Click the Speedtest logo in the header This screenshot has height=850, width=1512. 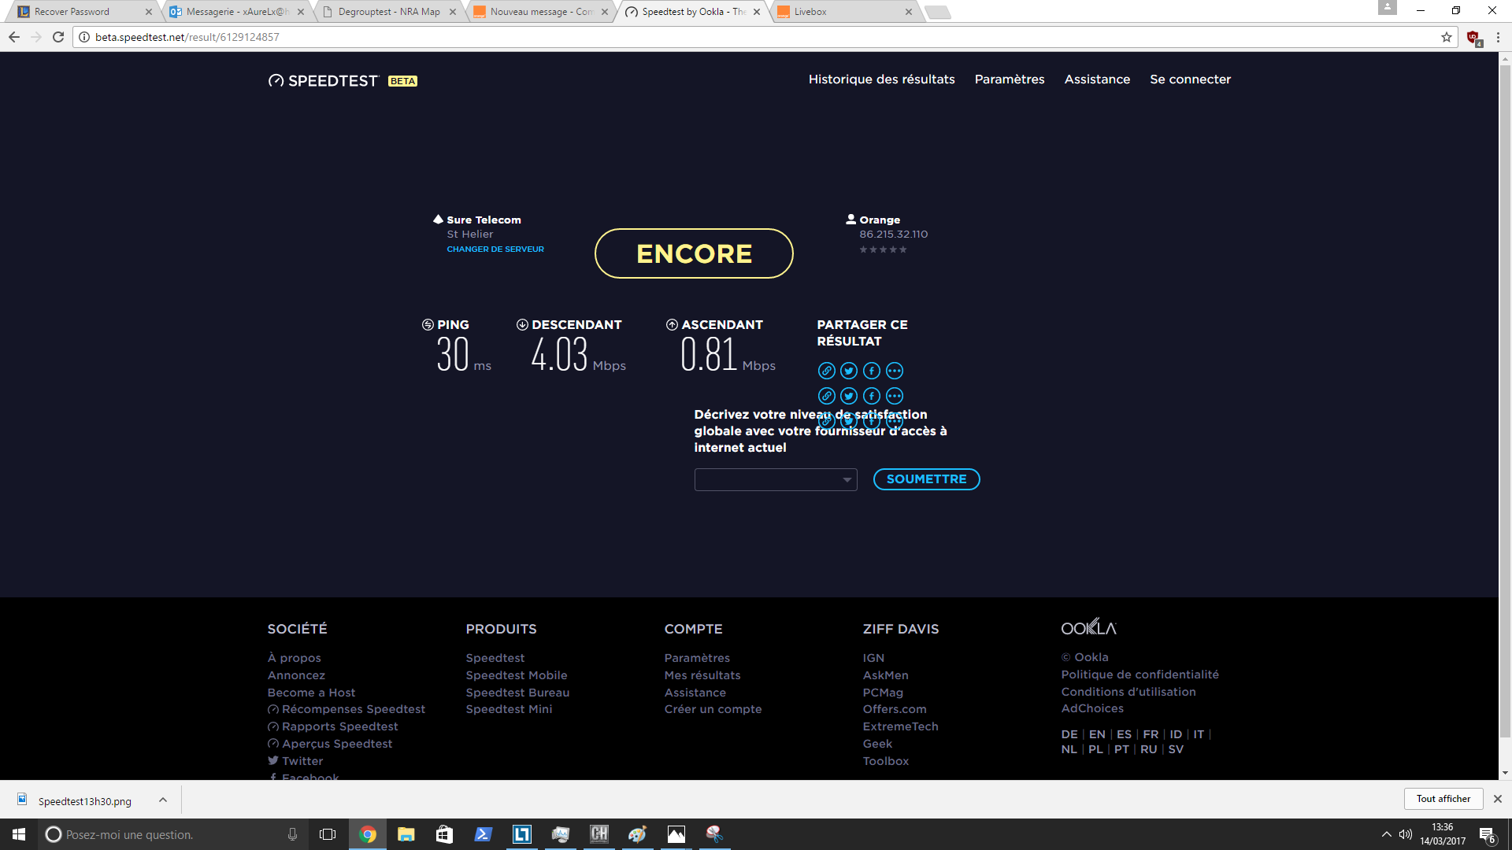(324, 79)
